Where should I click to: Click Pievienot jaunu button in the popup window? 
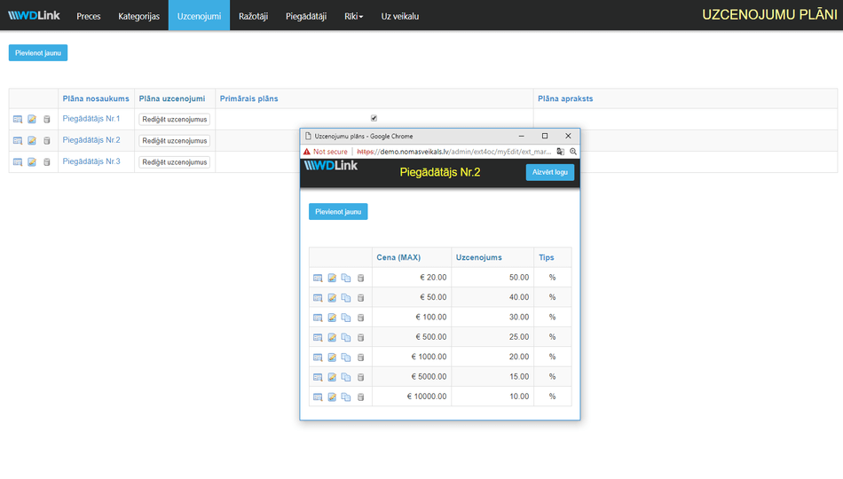[x=337, y=211]
